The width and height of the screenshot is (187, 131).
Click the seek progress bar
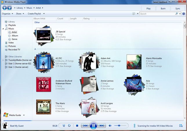click(93, 121)
